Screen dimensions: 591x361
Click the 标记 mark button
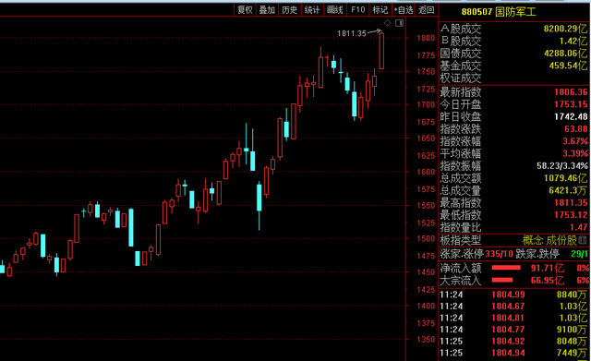click(x=380, y=10)
